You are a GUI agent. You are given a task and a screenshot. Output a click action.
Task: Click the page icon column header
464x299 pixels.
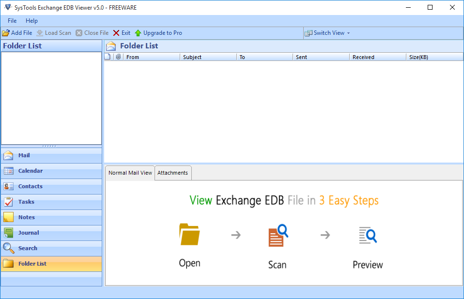pos(108,57)
